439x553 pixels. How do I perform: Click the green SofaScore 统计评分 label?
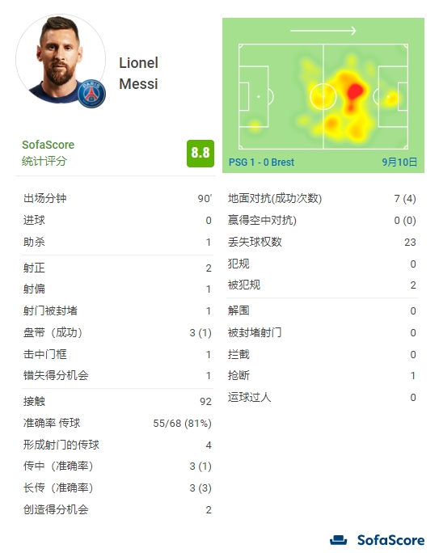[x=48, y=153]
